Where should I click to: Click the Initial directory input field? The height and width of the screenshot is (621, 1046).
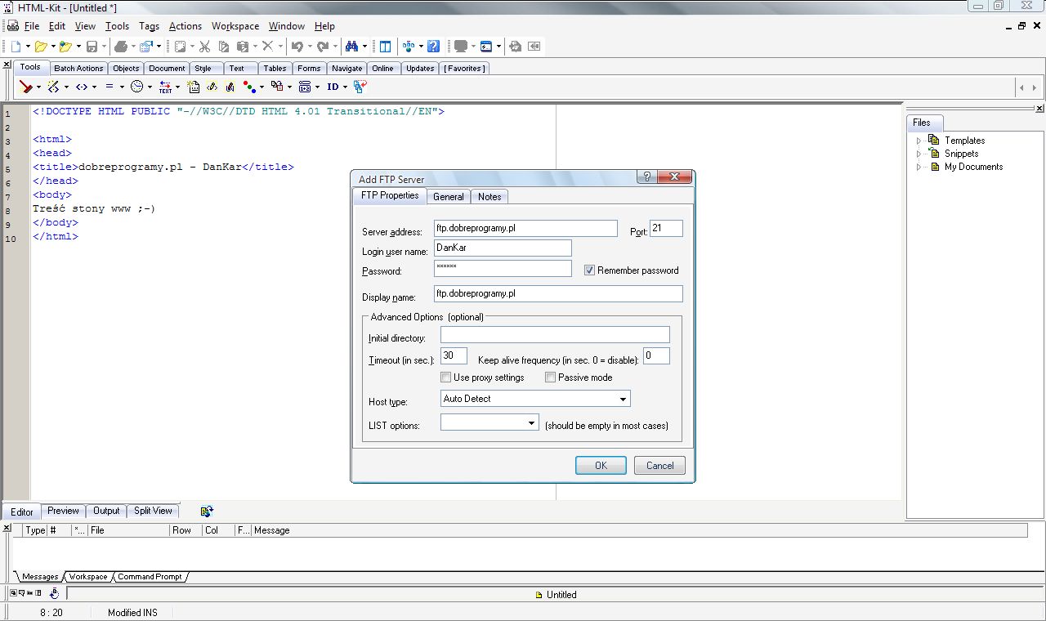click(x=555, y=334)
